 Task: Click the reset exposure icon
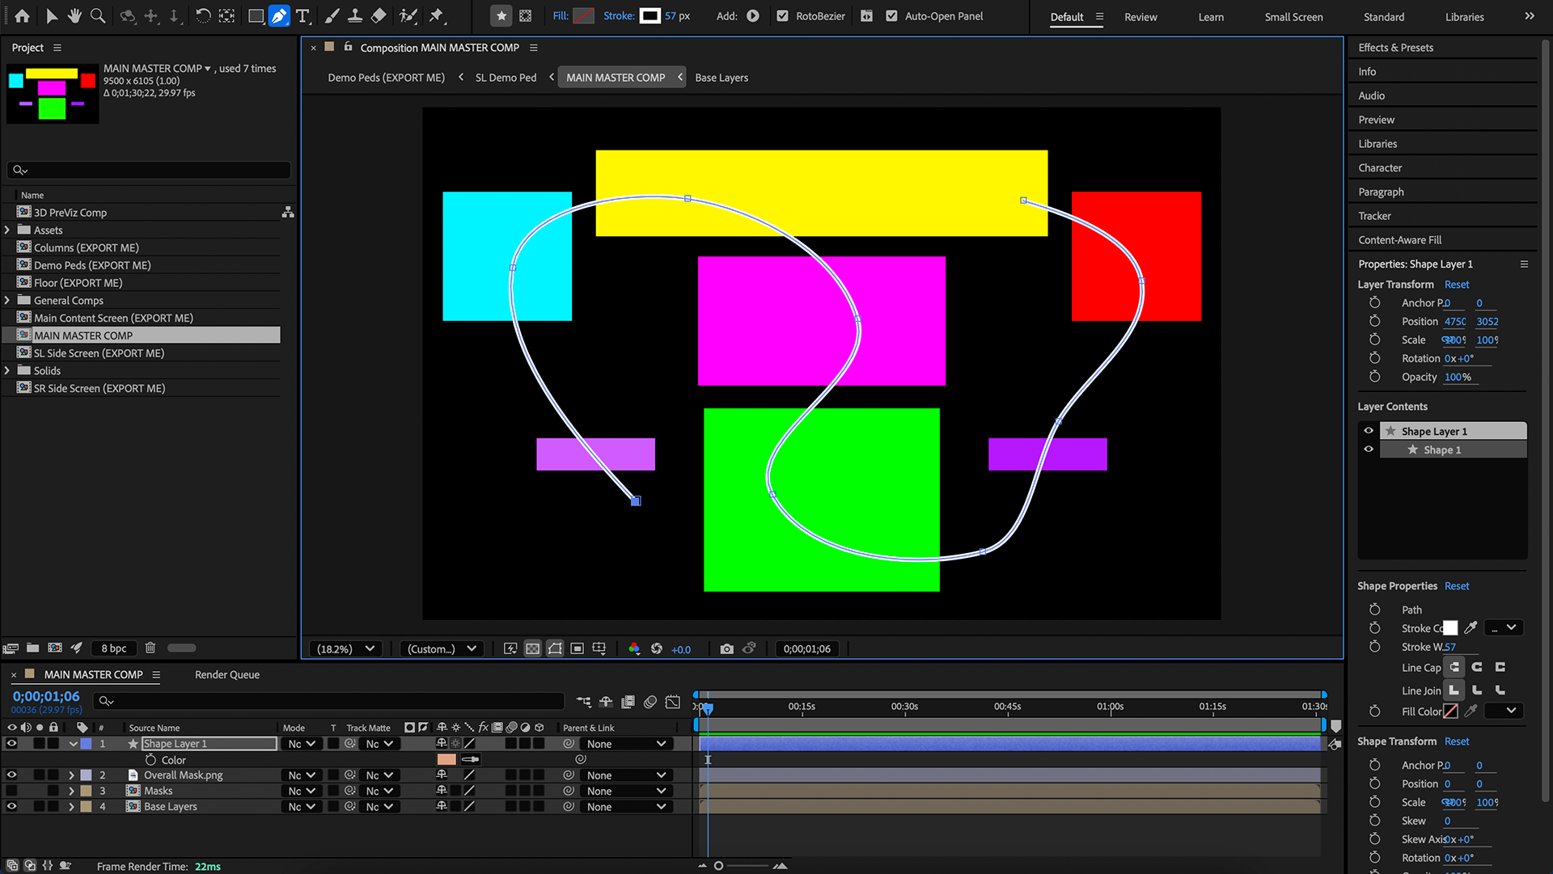[x=657, y=648]
